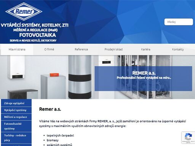
Task: Click the FOTOVOLTAIKA header text
Action: click(x=38, y=35)
